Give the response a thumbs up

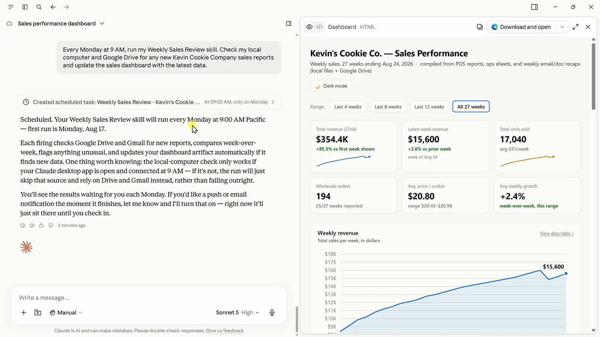pos(41,225)
